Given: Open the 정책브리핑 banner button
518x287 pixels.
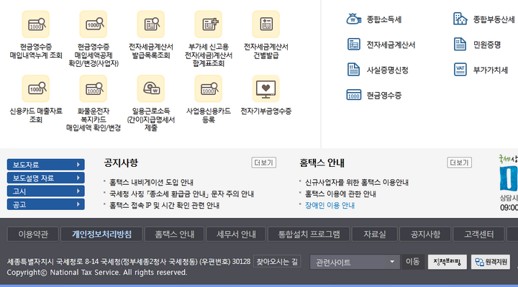Looking at the screenshot, I should tap(447, 262).
